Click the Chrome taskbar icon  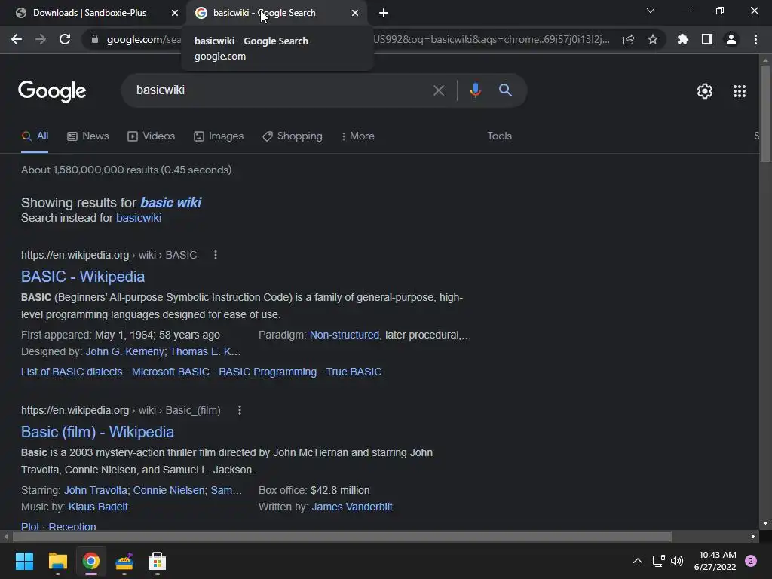[x=91, y=561]
